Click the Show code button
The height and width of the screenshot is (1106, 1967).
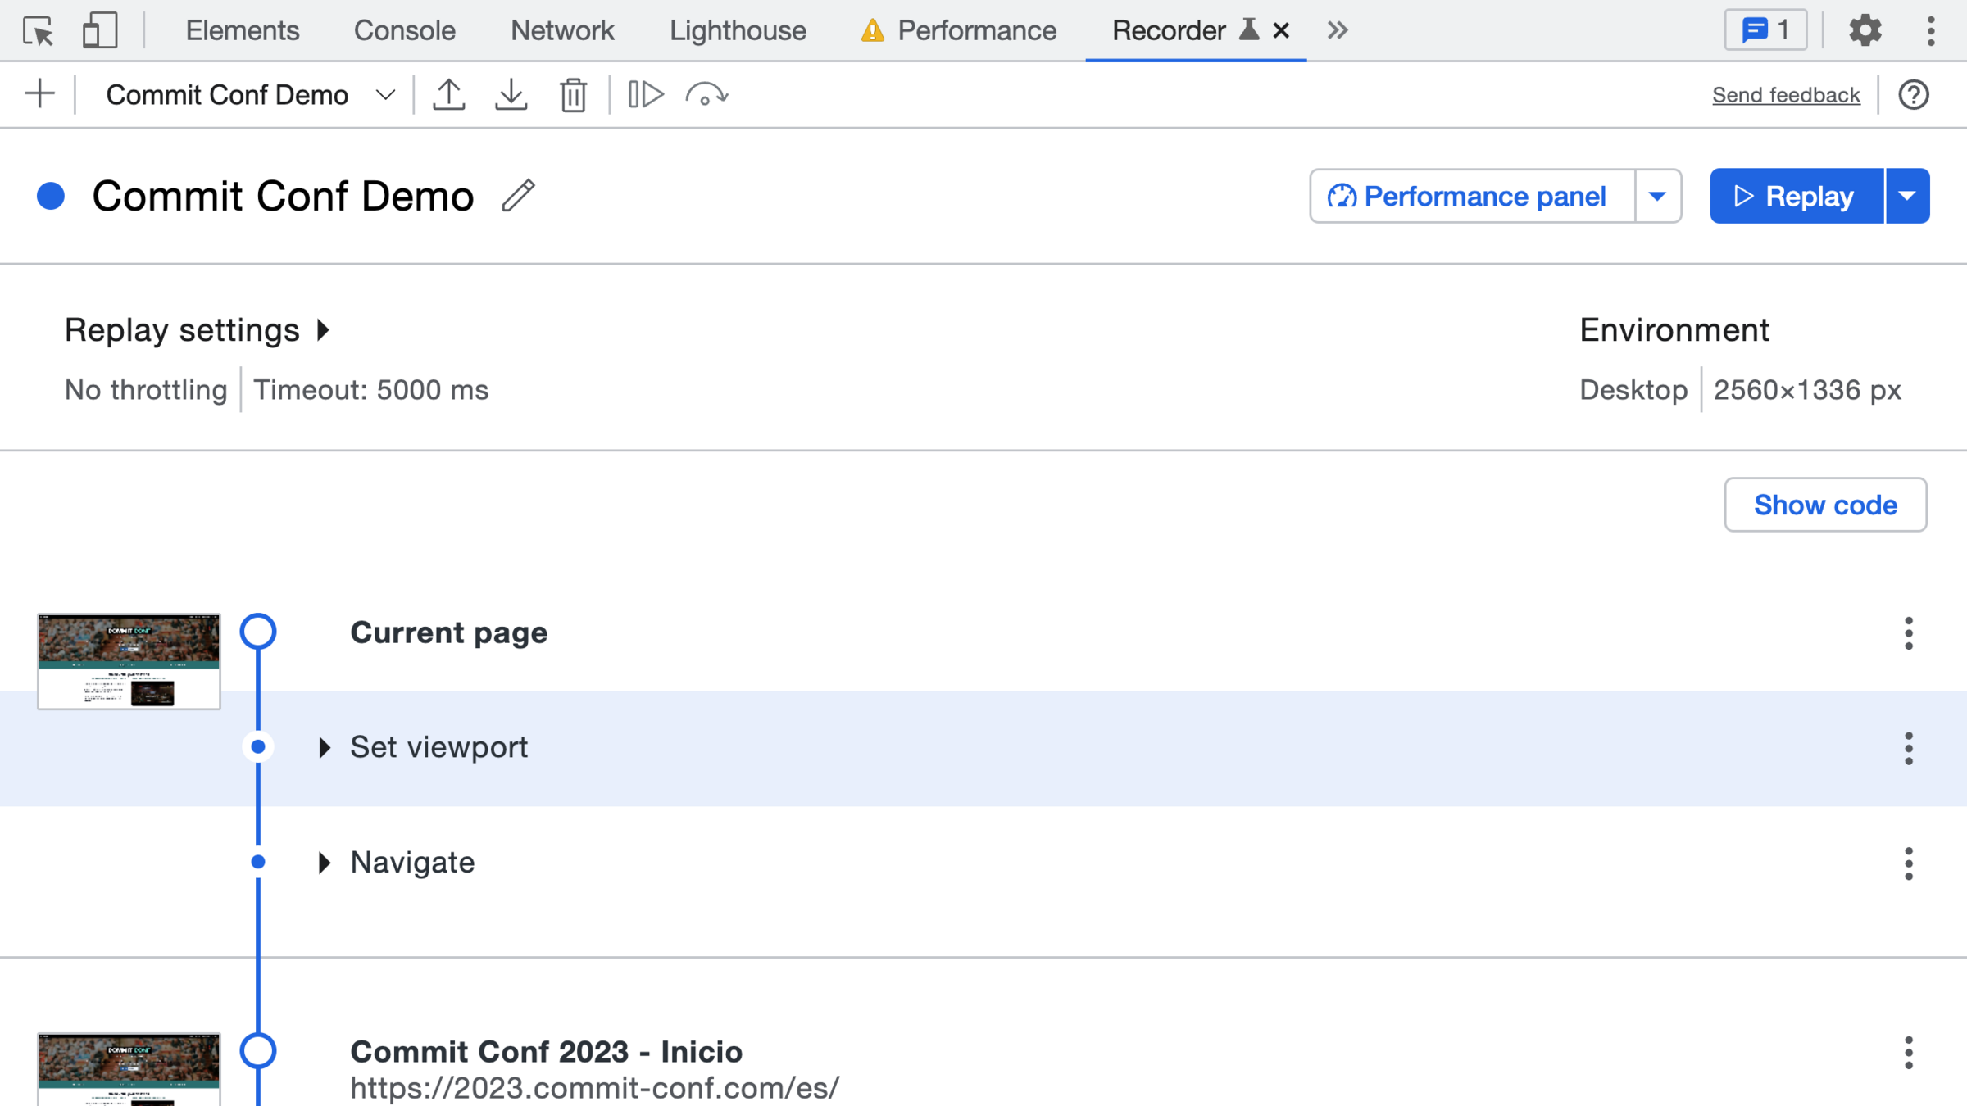tap(1824, 505)
